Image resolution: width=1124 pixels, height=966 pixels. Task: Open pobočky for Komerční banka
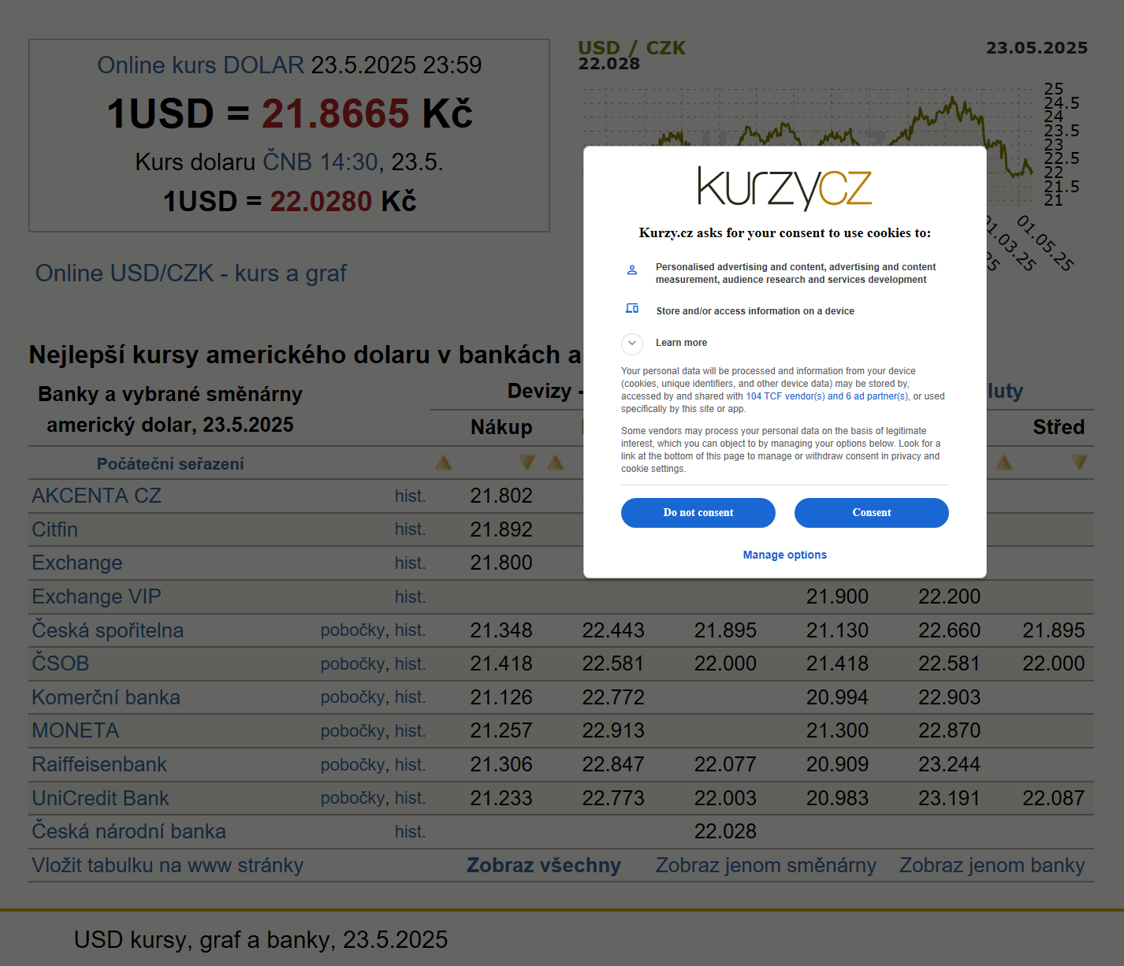353,697
